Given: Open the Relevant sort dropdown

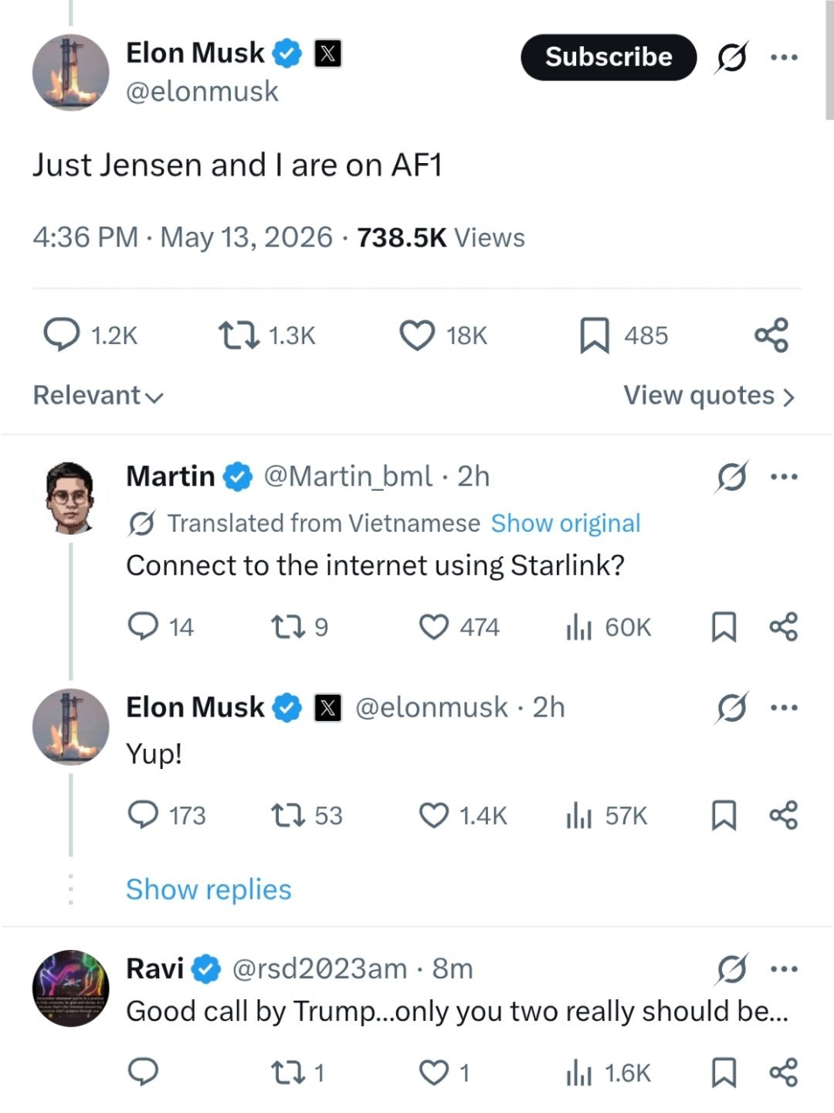Looking at the screenshot, I should (x=98, y=396).
